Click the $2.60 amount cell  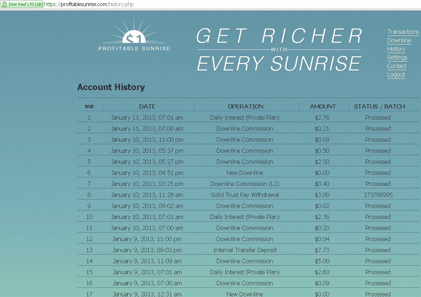[322, 272]
